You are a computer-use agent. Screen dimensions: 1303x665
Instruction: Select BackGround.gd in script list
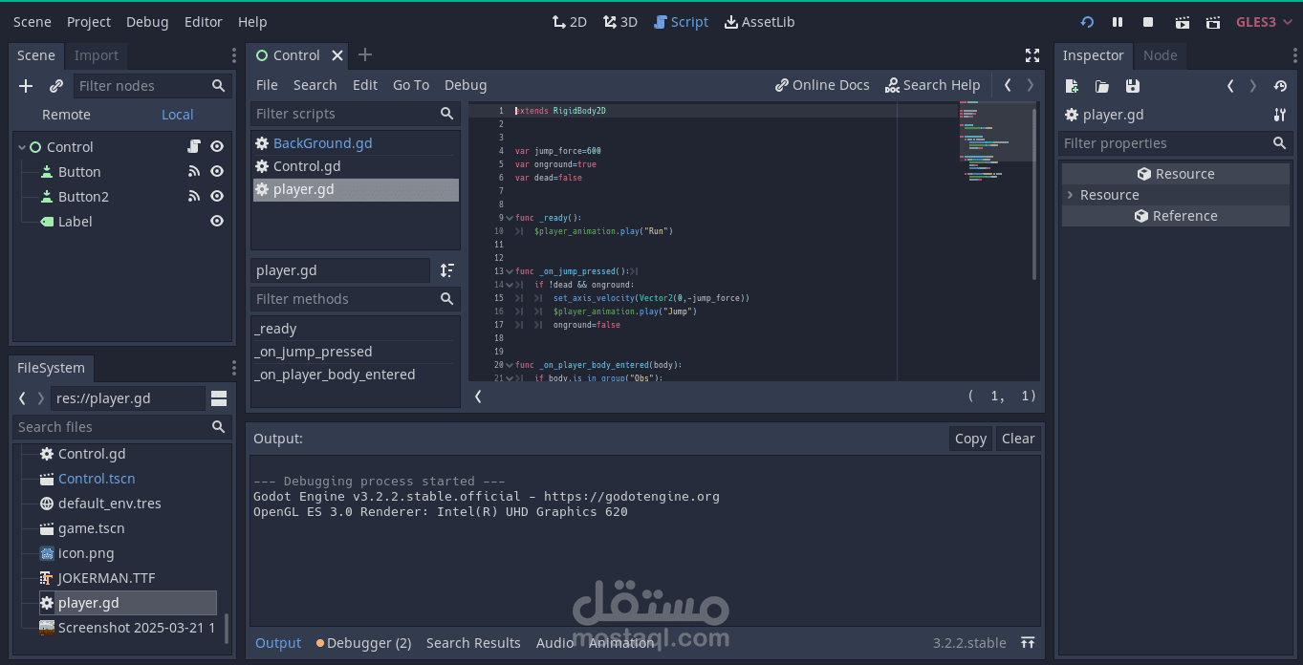(356, 143)
